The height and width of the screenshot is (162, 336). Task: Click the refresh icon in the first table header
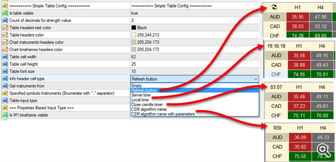click(x=275, y=7)
